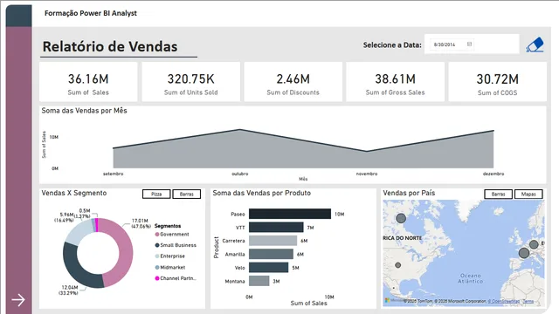Image resolution: width=559 pixels, height=314 pixels.
Task: Select the Channel Partners legend swatch
Action: [157, 278]
